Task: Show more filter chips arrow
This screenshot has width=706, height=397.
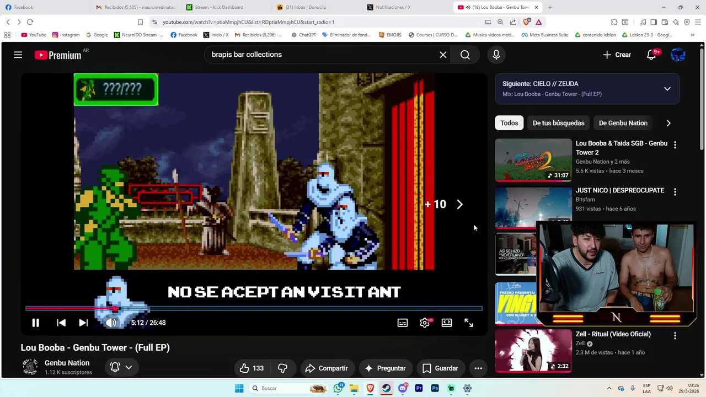Action: tap(668, 123)
